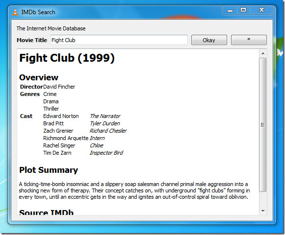Viewport: 285px width, 235px height.
Task: Click director name "David Fincher"
Action: pos(59,87)
